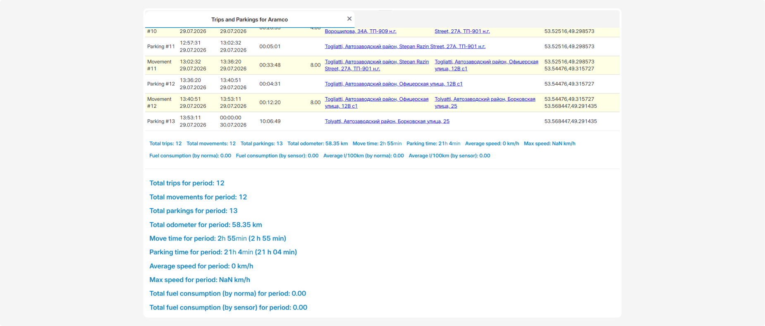Image resolution: width=765 pixels, height=326 pixels.
Task: Click summary Max speed: NaN km/h
Action: pos(550,143)
